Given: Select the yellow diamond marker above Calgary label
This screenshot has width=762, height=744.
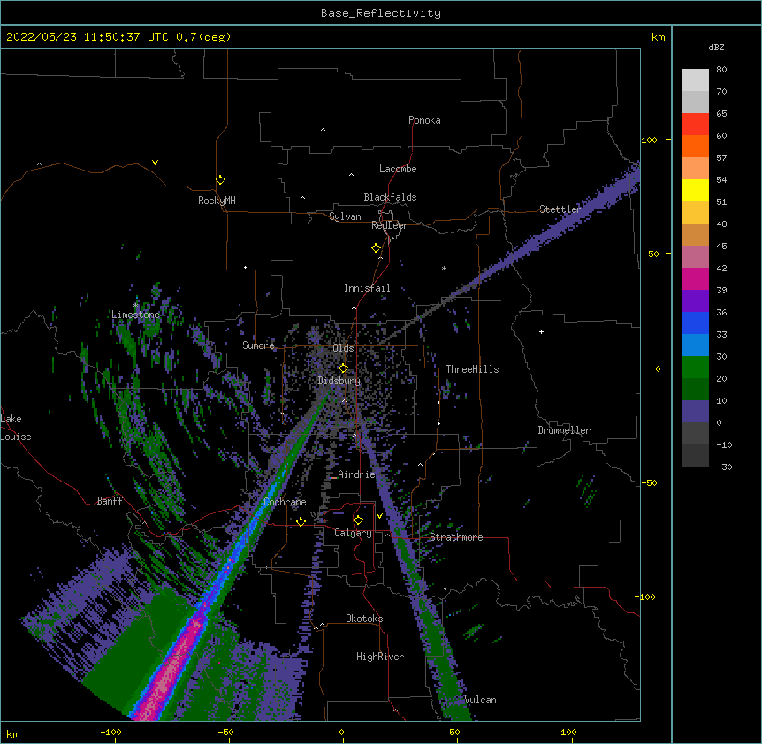Looking at the screenshot, I should (x=358, y=520).
